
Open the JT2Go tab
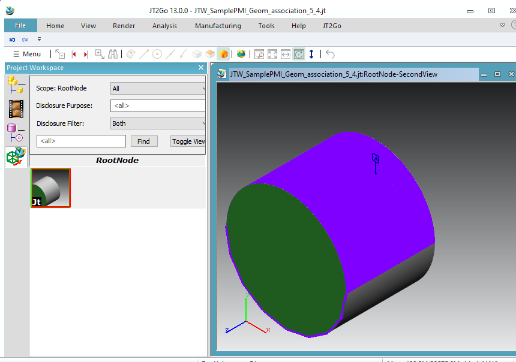[332, 26]
